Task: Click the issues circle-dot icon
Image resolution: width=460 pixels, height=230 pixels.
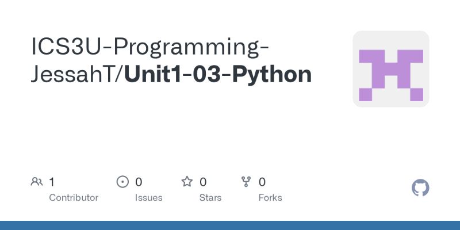Action: click(x=122, y=182)
